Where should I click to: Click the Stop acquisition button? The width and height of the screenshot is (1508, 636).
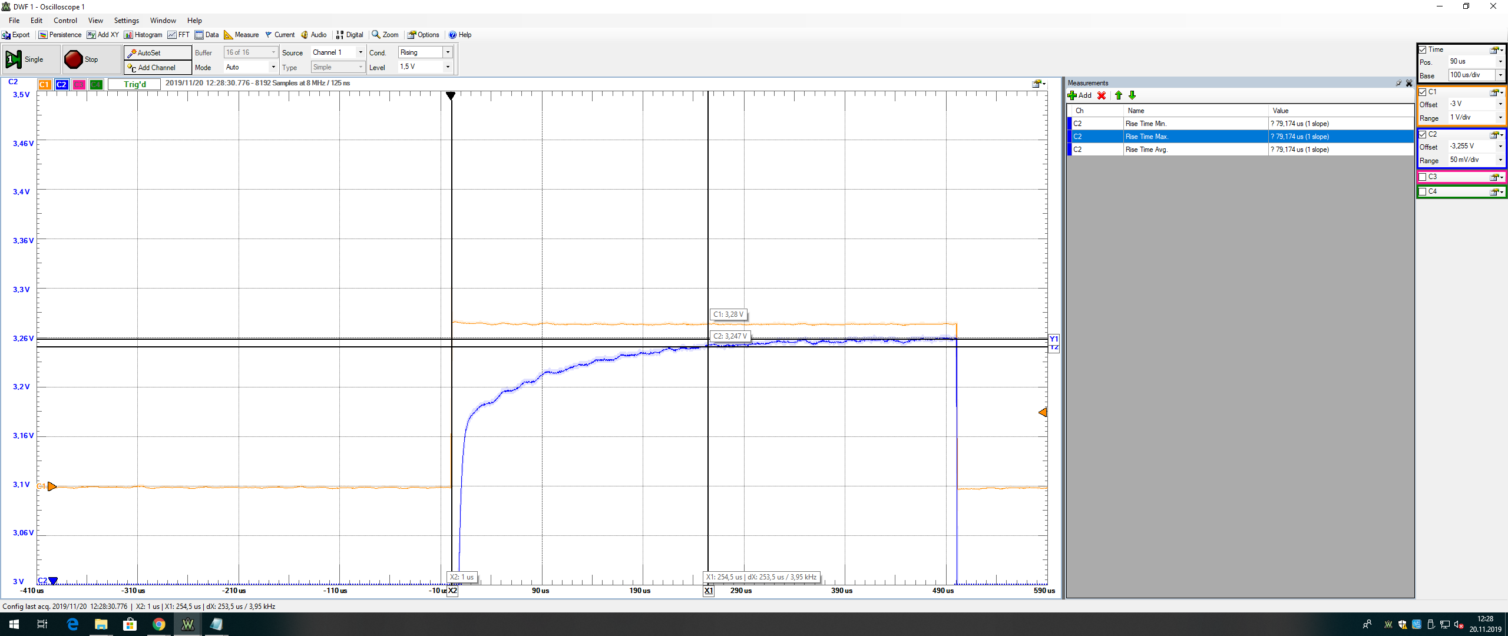click(x=82, y=59)
